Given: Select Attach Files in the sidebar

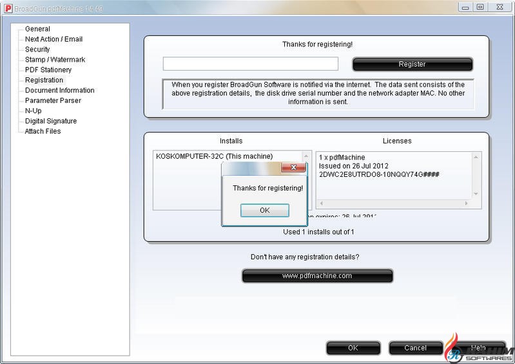Looking at the screenshot, I should click(x=43, y=131).
